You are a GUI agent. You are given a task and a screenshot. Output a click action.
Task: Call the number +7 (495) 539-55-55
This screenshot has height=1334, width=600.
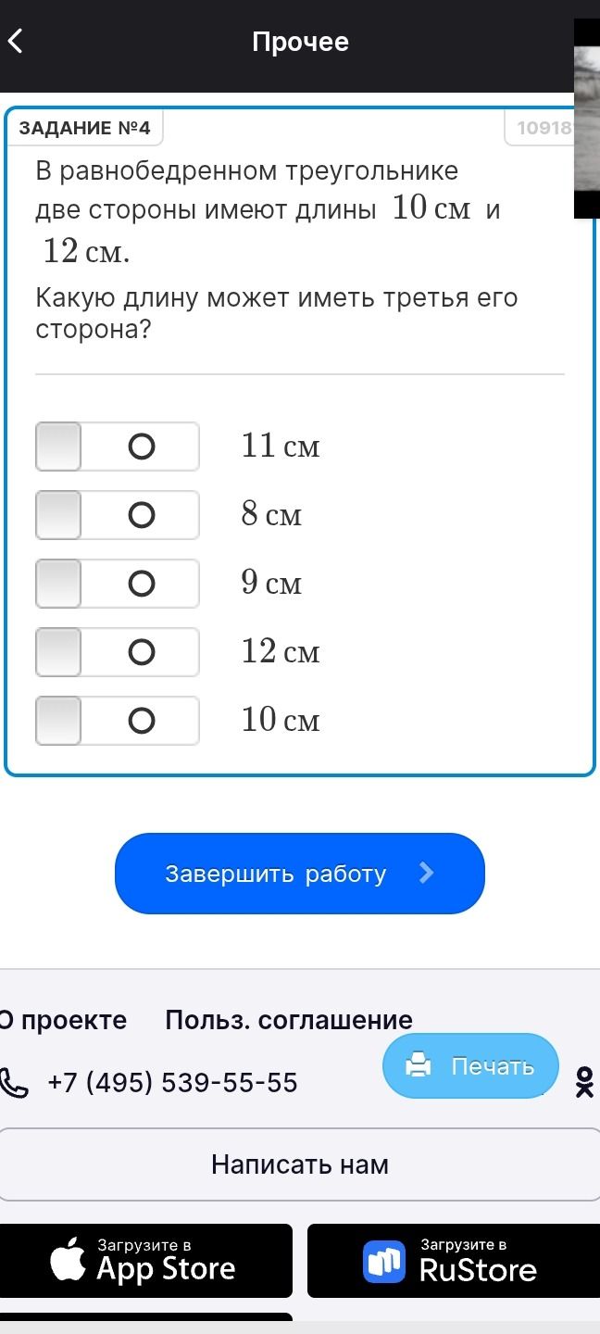[x=172, y=1082]
